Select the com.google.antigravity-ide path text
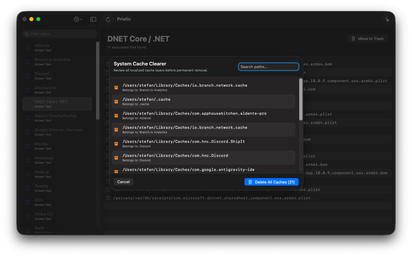This screenshot has width=412, height=257. pyautogui.click(x=188, y=169)
